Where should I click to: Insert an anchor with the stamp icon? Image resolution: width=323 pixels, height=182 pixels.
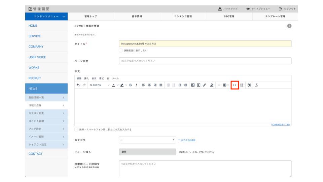[212, 85]
